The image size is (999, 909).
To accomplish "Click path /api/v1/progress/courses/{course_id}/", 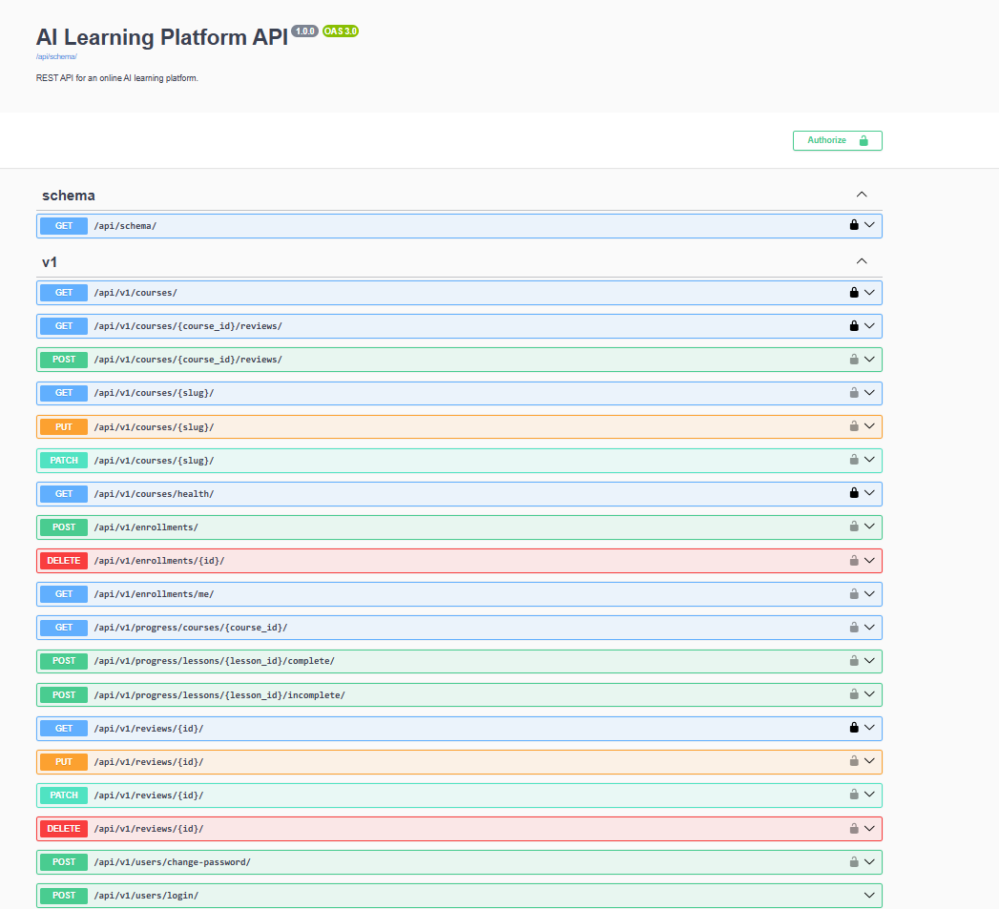I will pos(191,628).
